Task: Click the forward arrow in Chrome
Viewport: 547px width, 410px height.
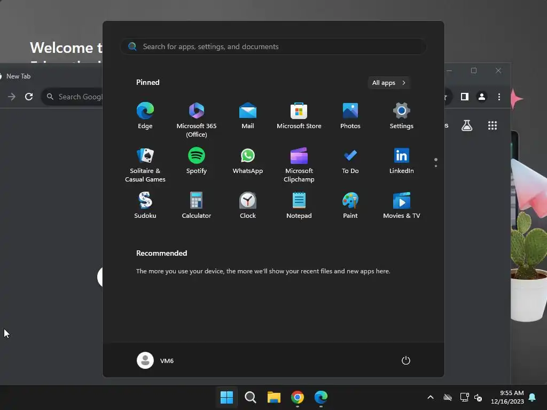Action: [x=12, y=97]
